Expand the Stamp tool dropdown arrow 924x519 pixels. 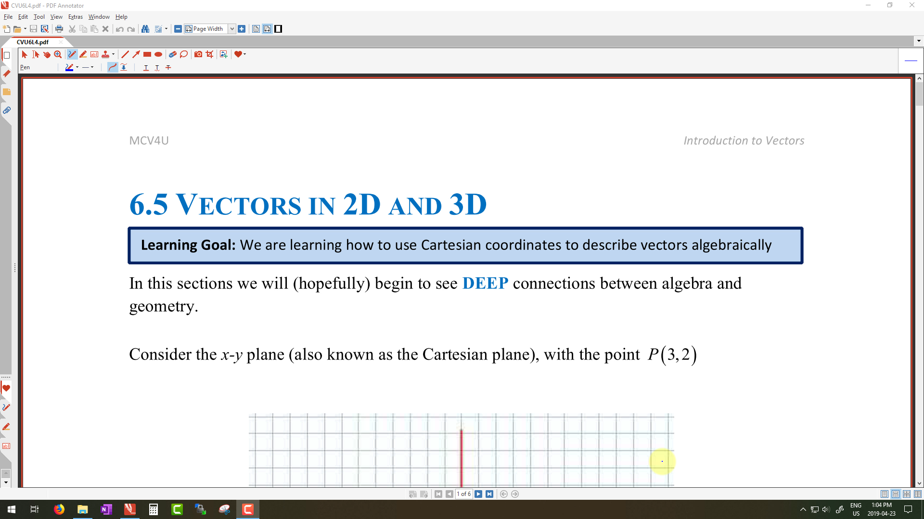click(x=113, y=54)
